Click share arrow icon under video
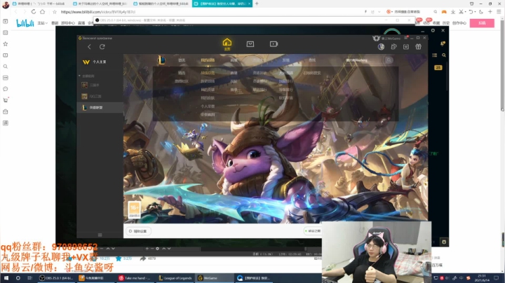Viewport: 505px width, 283px height. (x=143, y=258)
